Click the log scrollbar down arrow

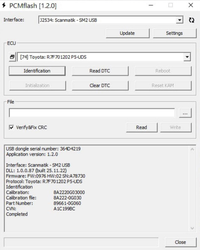pos(192,228)
